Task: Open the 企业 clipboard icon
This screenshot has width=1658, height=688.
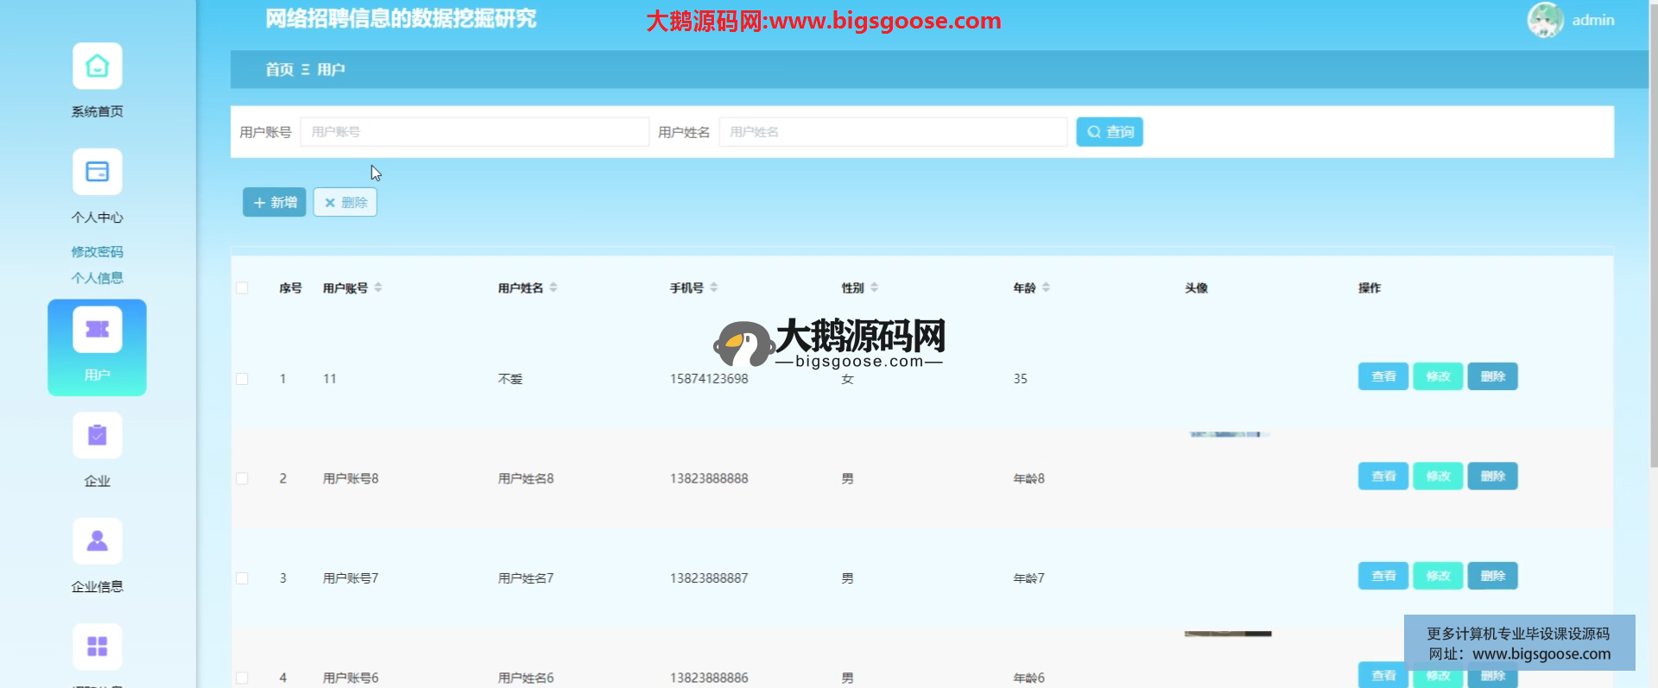Action: [97, 436]
